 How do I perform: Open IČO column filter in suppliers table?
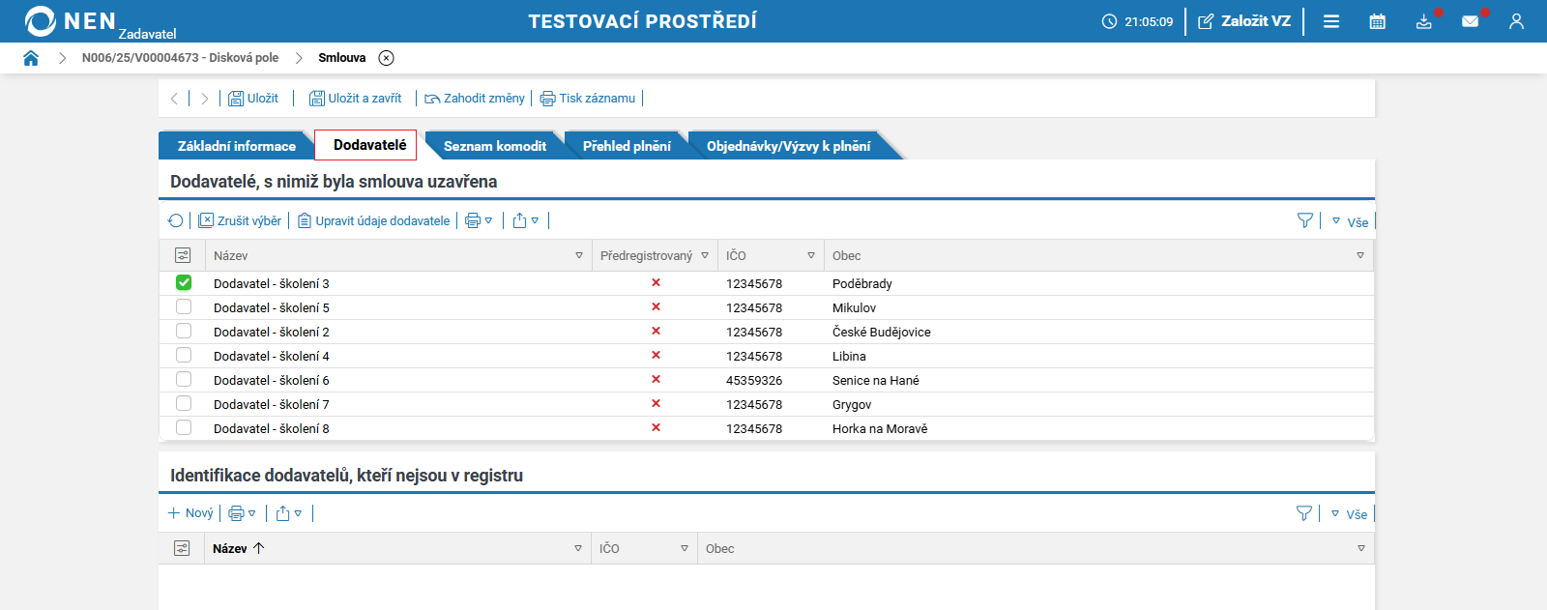tap(811, 256)
